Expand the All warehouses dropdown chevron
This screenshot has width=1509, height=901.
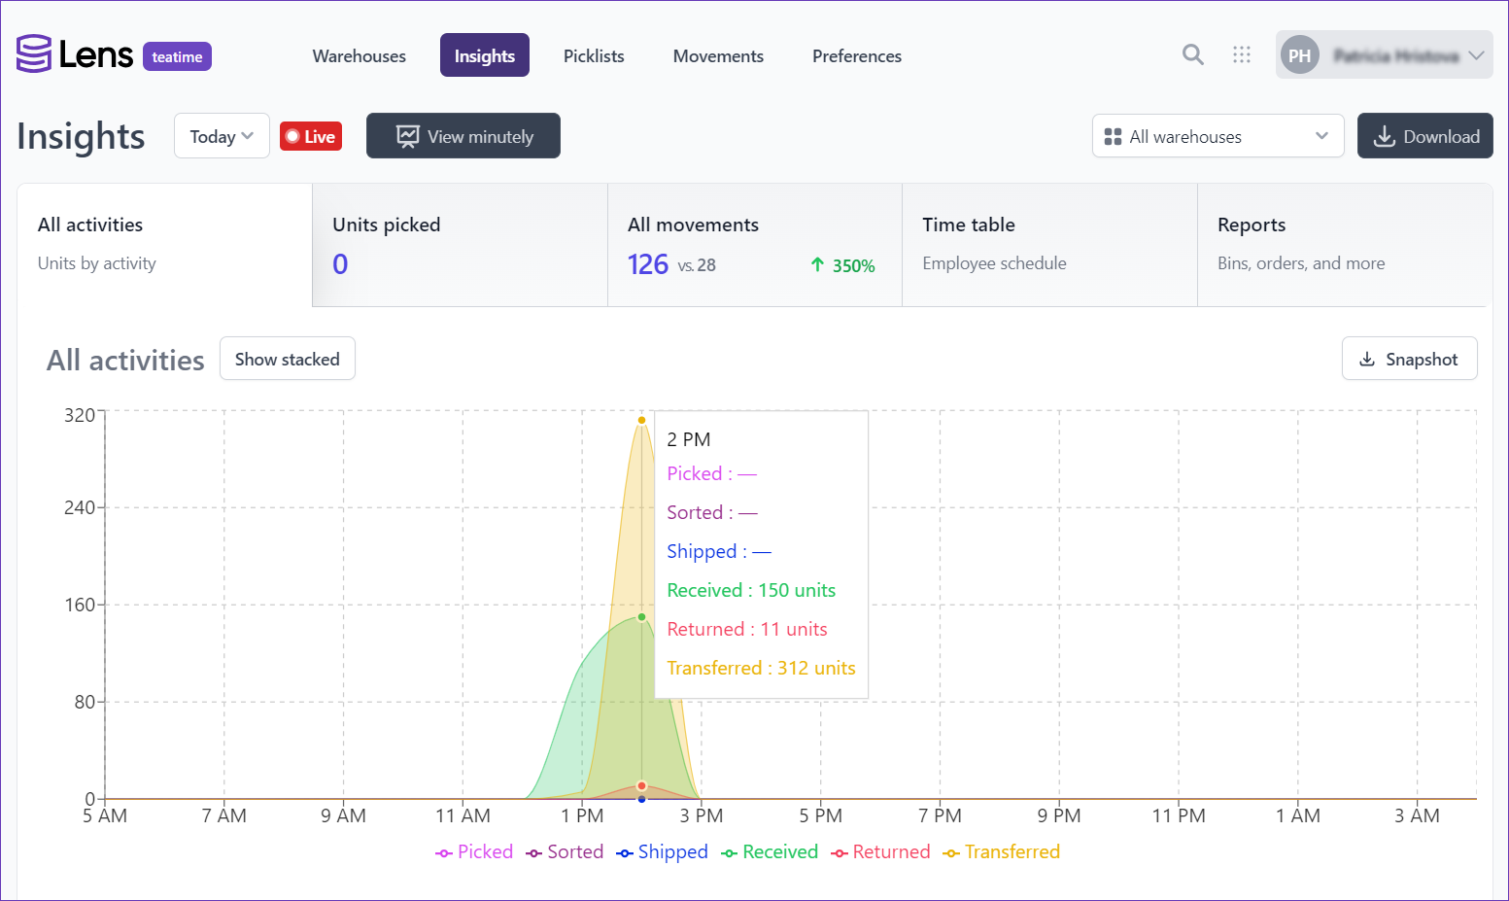[1321, 136]
